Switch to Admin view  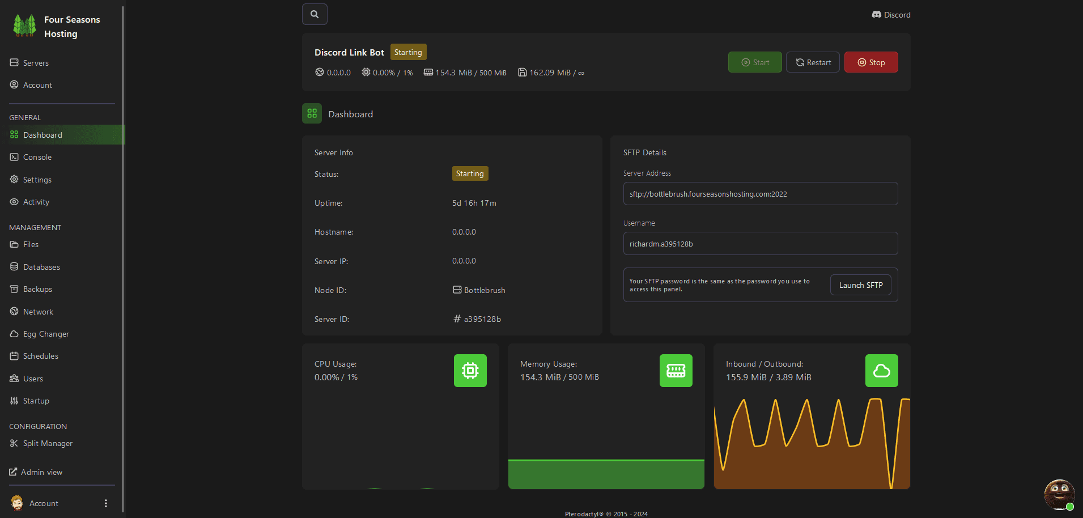click(36, 472)
